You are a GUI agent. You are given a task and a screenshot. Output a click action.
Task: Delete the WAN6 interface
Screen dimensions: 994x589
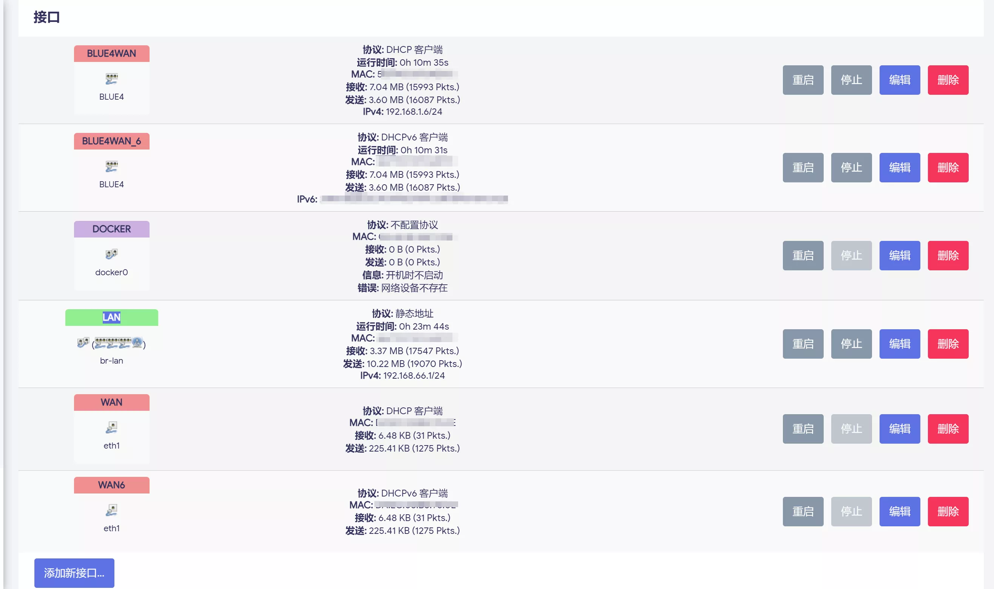point(948,512)
